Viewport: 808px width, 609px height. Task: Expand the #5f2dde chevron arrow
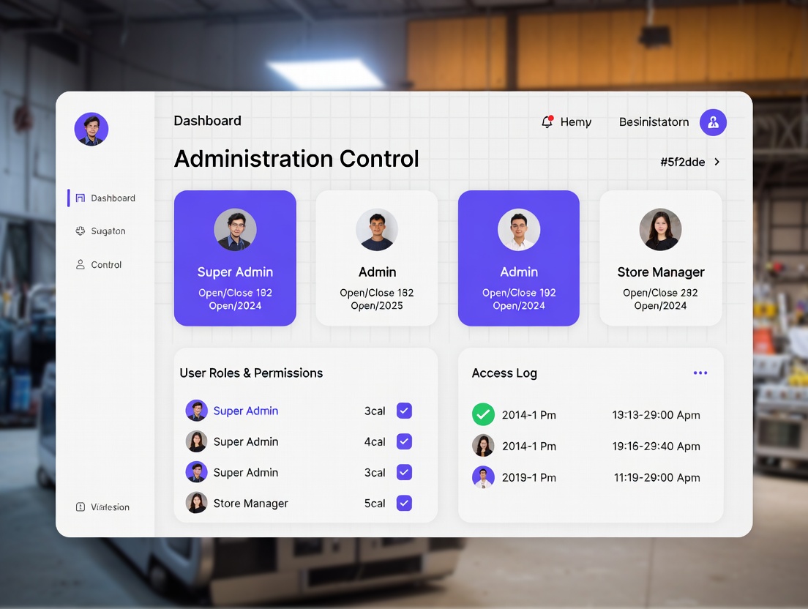[717, 162]
